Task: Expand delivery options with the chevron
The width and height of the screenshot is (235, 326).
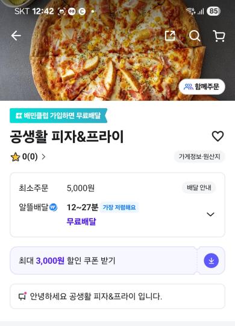Action: point(210,214)
